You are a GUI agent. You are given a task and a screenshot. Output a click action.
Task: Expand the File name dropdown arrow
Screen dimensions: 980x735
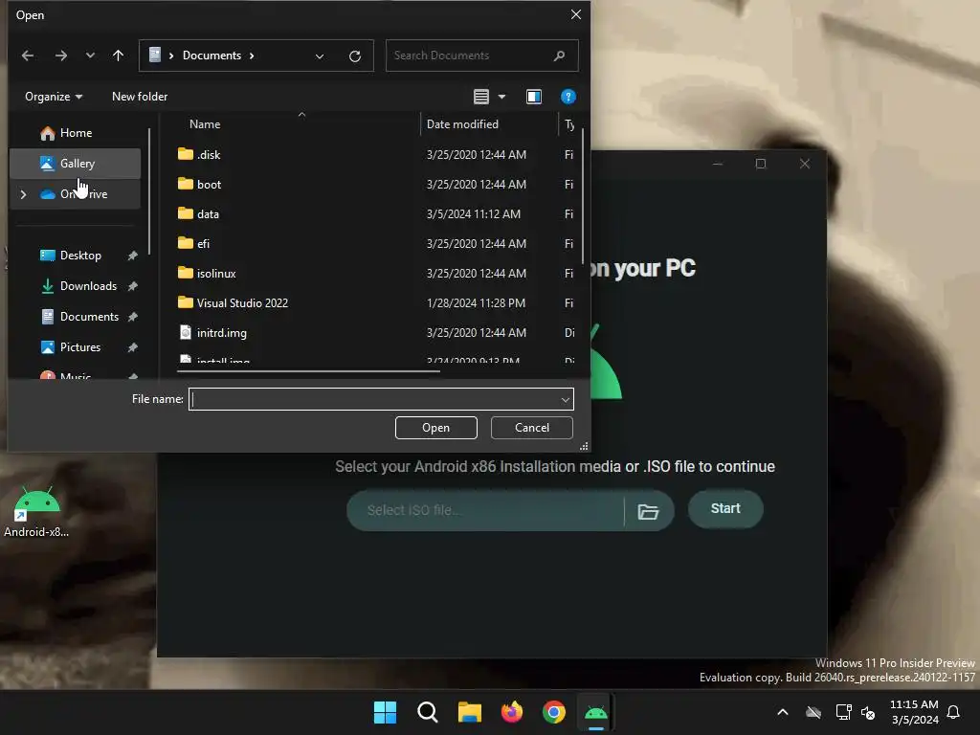(x=565, y=399)
